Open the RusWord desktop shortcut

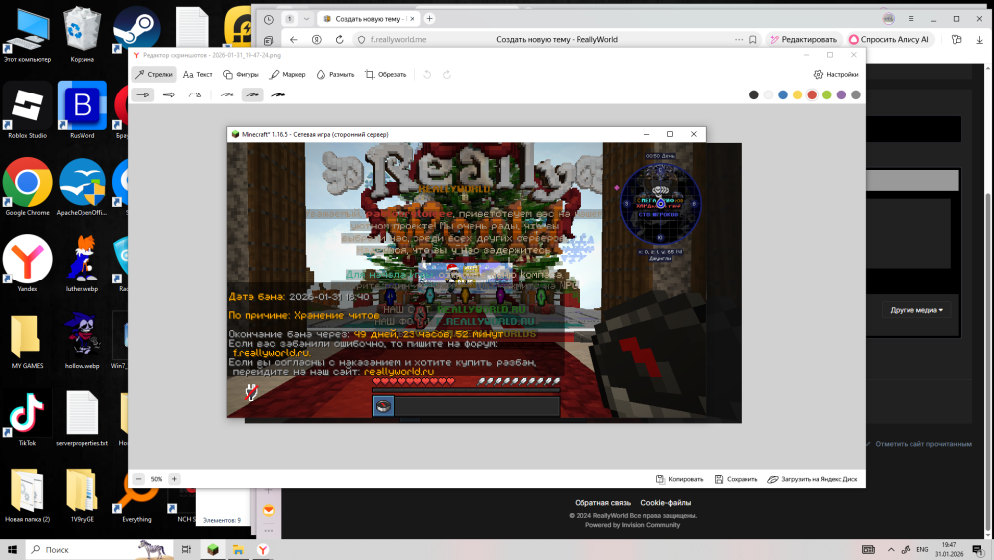(83, 109)
